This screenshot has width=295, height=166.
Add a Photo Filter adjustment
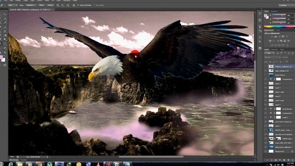click(x=281, y=41)
